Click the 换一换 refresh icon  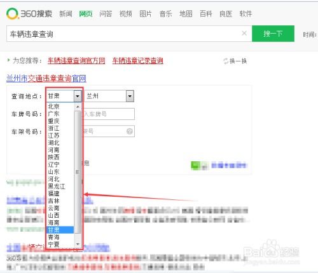tap(226, 61)
